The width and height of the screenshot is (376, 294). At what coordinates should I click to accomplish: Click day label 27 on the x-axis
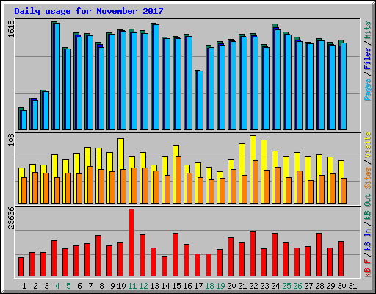coord(308,286)
